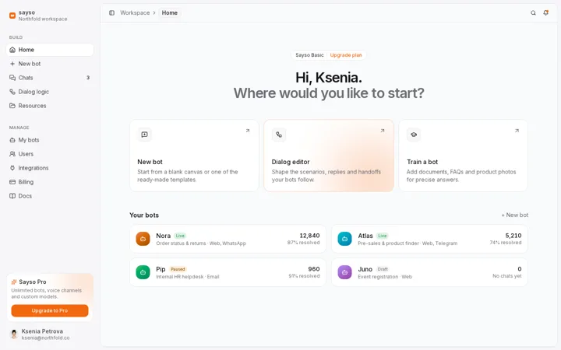This screenshot has width=561, height=350.
Task: Click the Upgrade plan link
Action: pos(346,55)
